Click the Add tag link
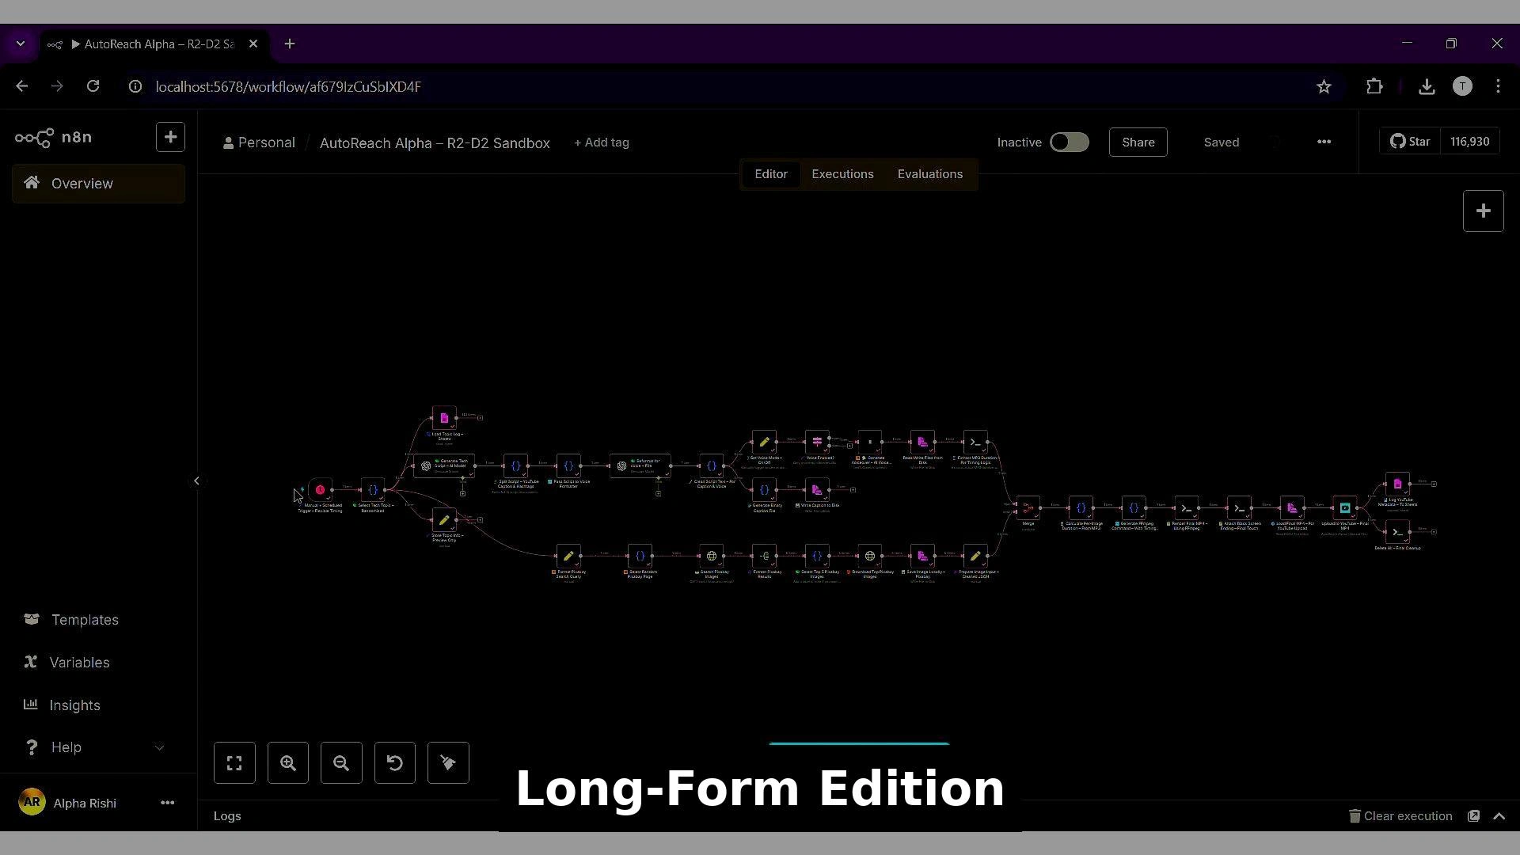 tap(602, 142)
